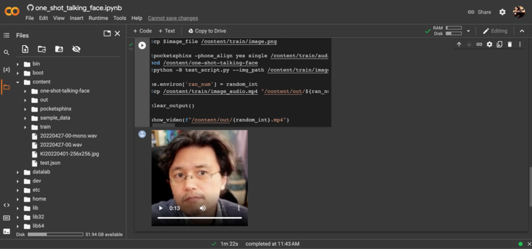532x249 pixels.
Task: Click the notebook title one_shot_talking_face.ipynb
Action: (78, 8)
